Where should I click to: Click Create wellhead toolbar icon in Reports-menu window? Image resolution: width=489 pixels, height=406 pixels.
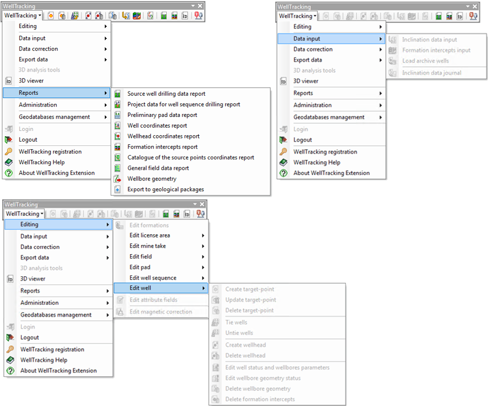click(x=89, y=16)
